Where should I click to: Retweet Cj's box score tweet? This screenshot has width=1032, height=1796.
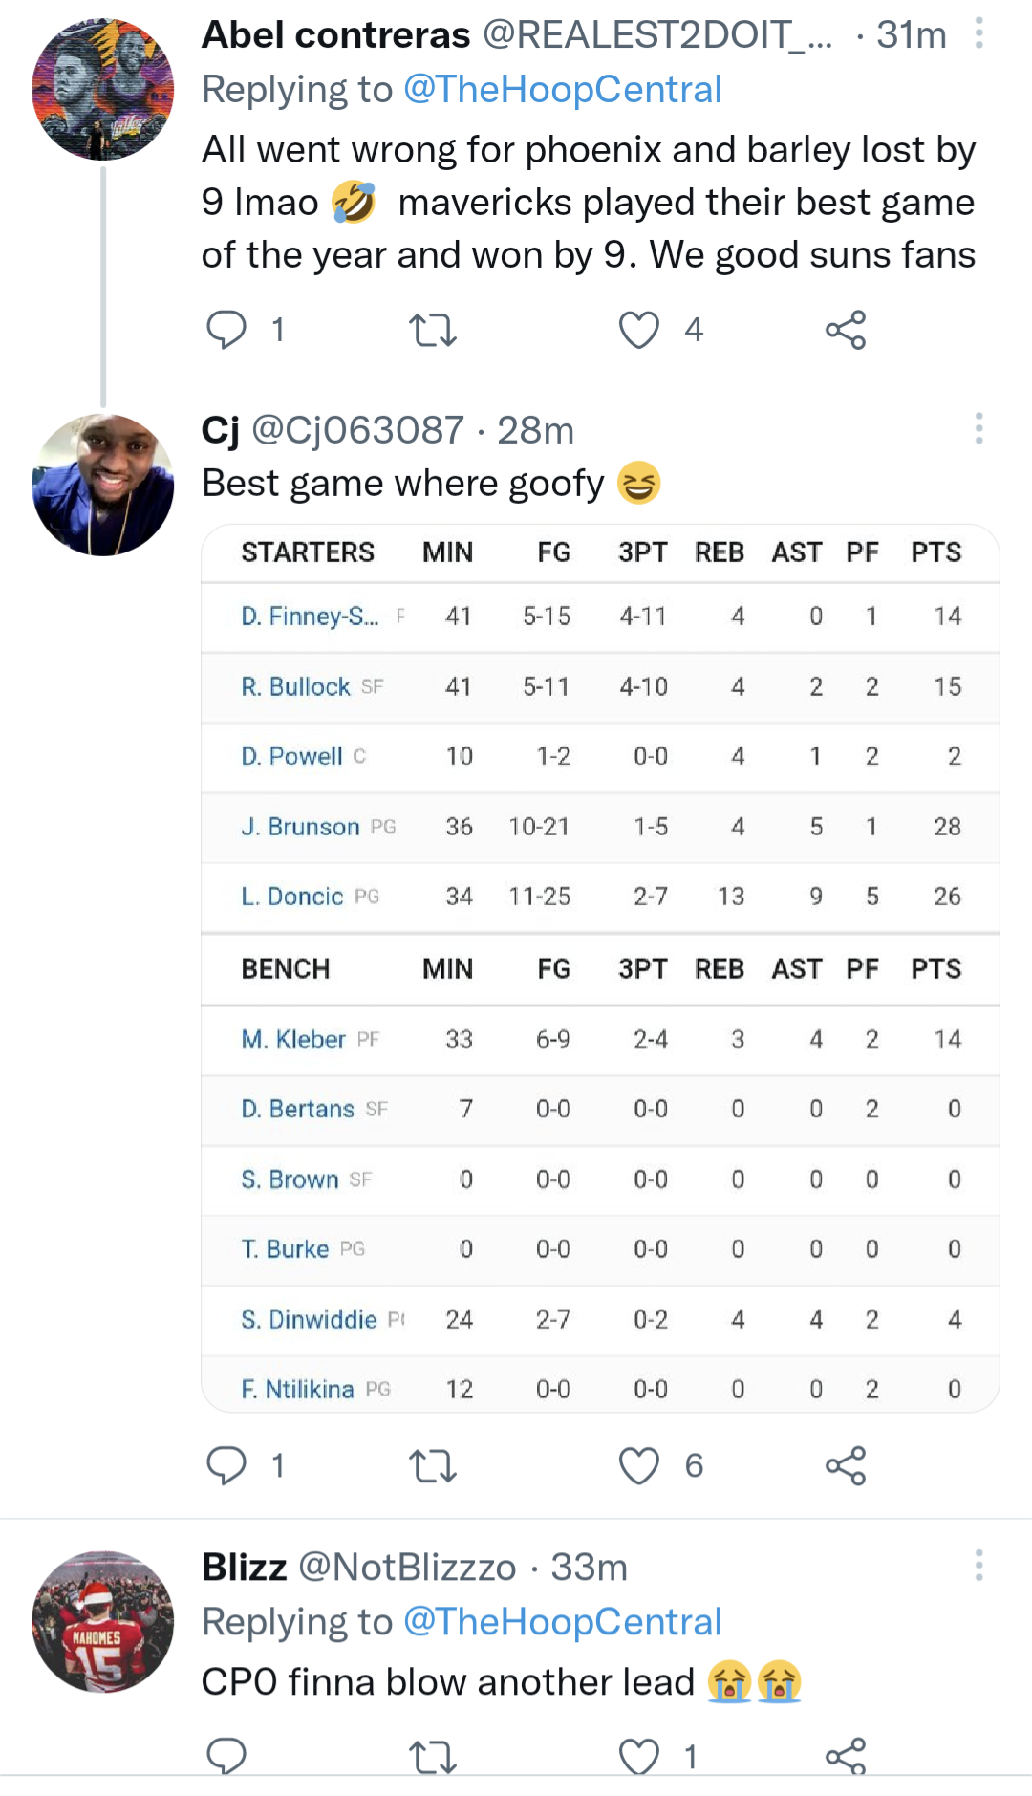(432, 1466)
